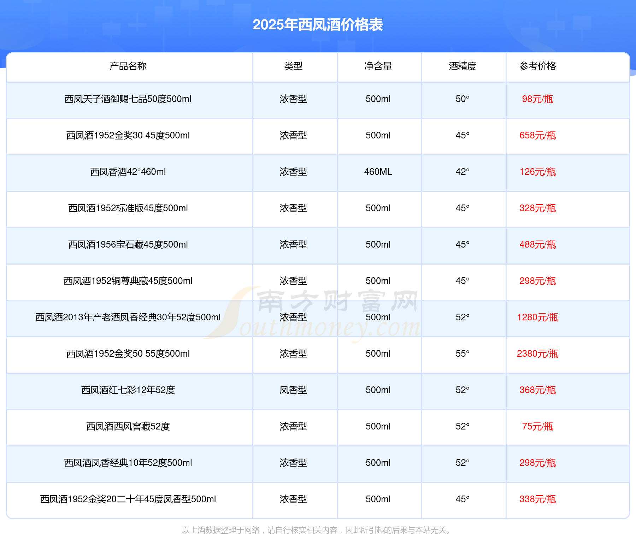Click 52° in the 西凤酒红七彩12年 row
This screenshot has height=551, width=636.
click(463, 390)
